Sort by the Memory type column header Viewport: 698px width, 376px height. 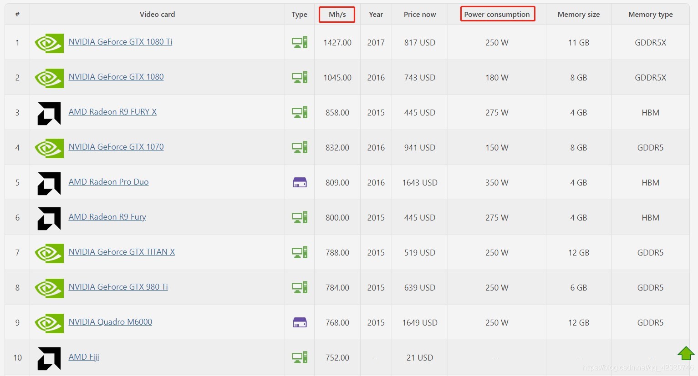tap(650, 15)
